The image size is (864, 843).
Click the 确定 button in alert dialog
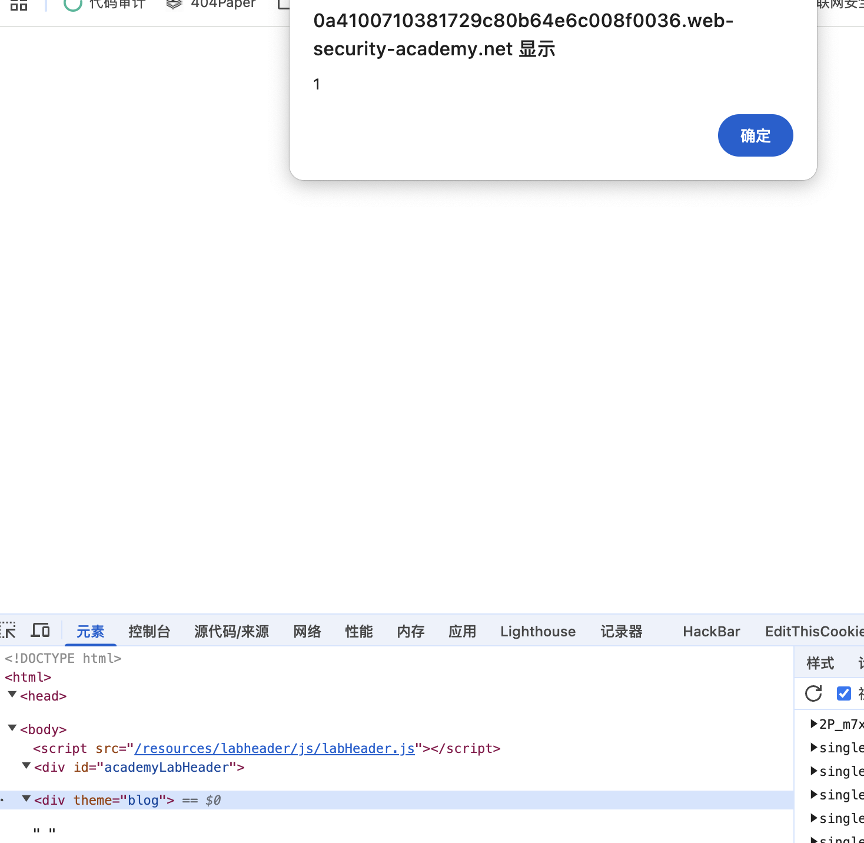[755, 135]
